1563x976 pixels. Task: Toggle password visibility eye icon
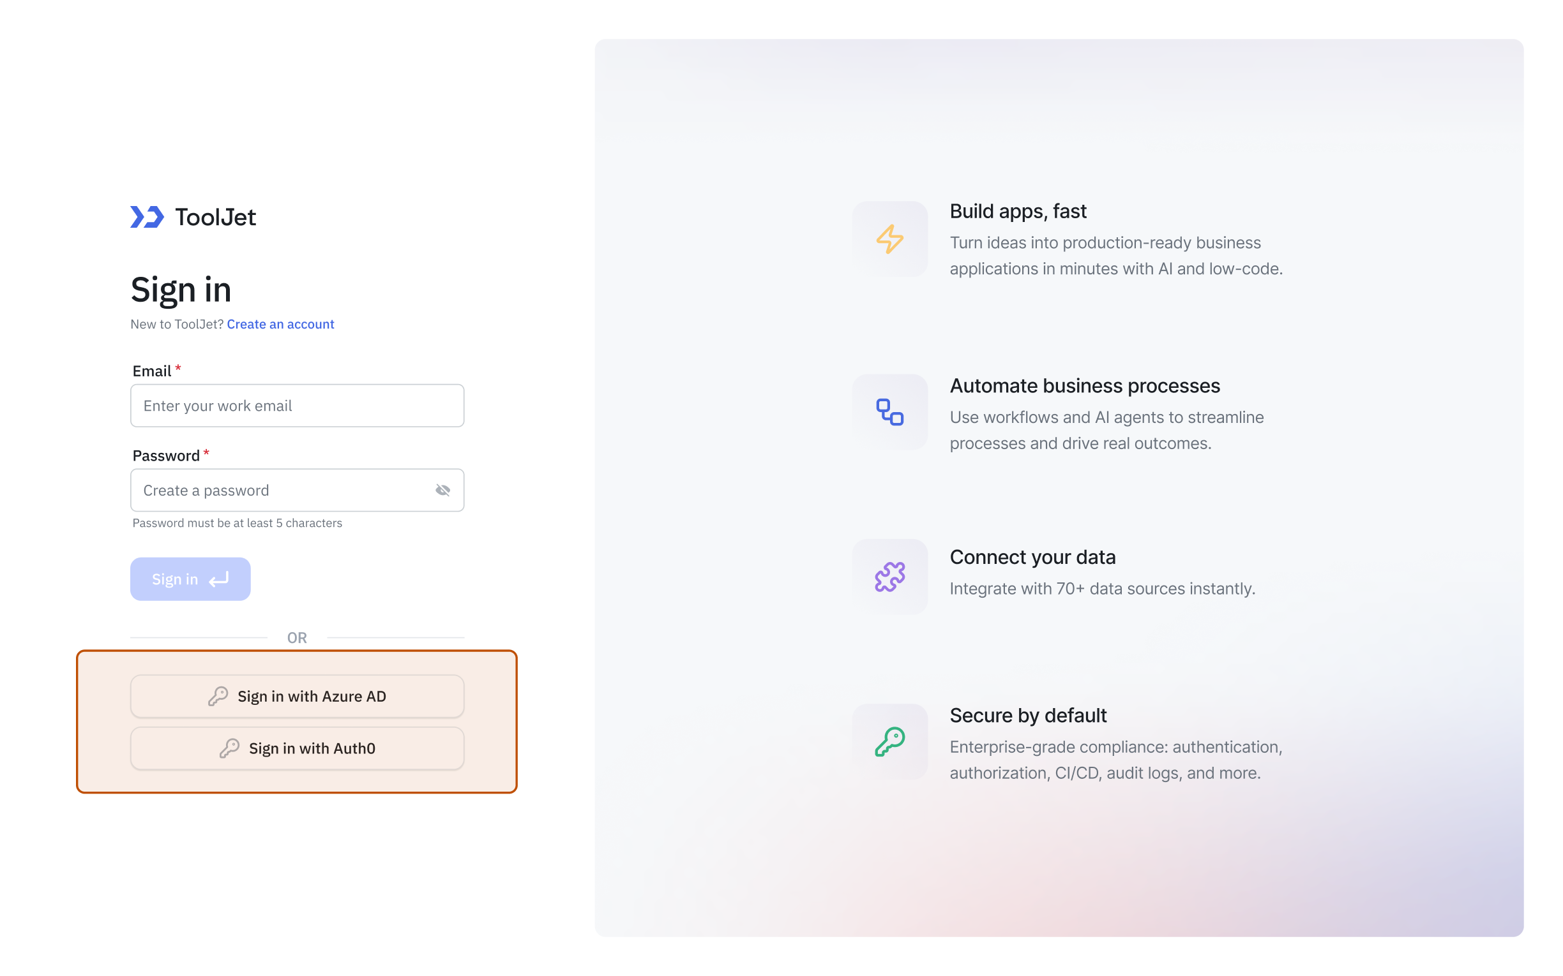[442, 490]
